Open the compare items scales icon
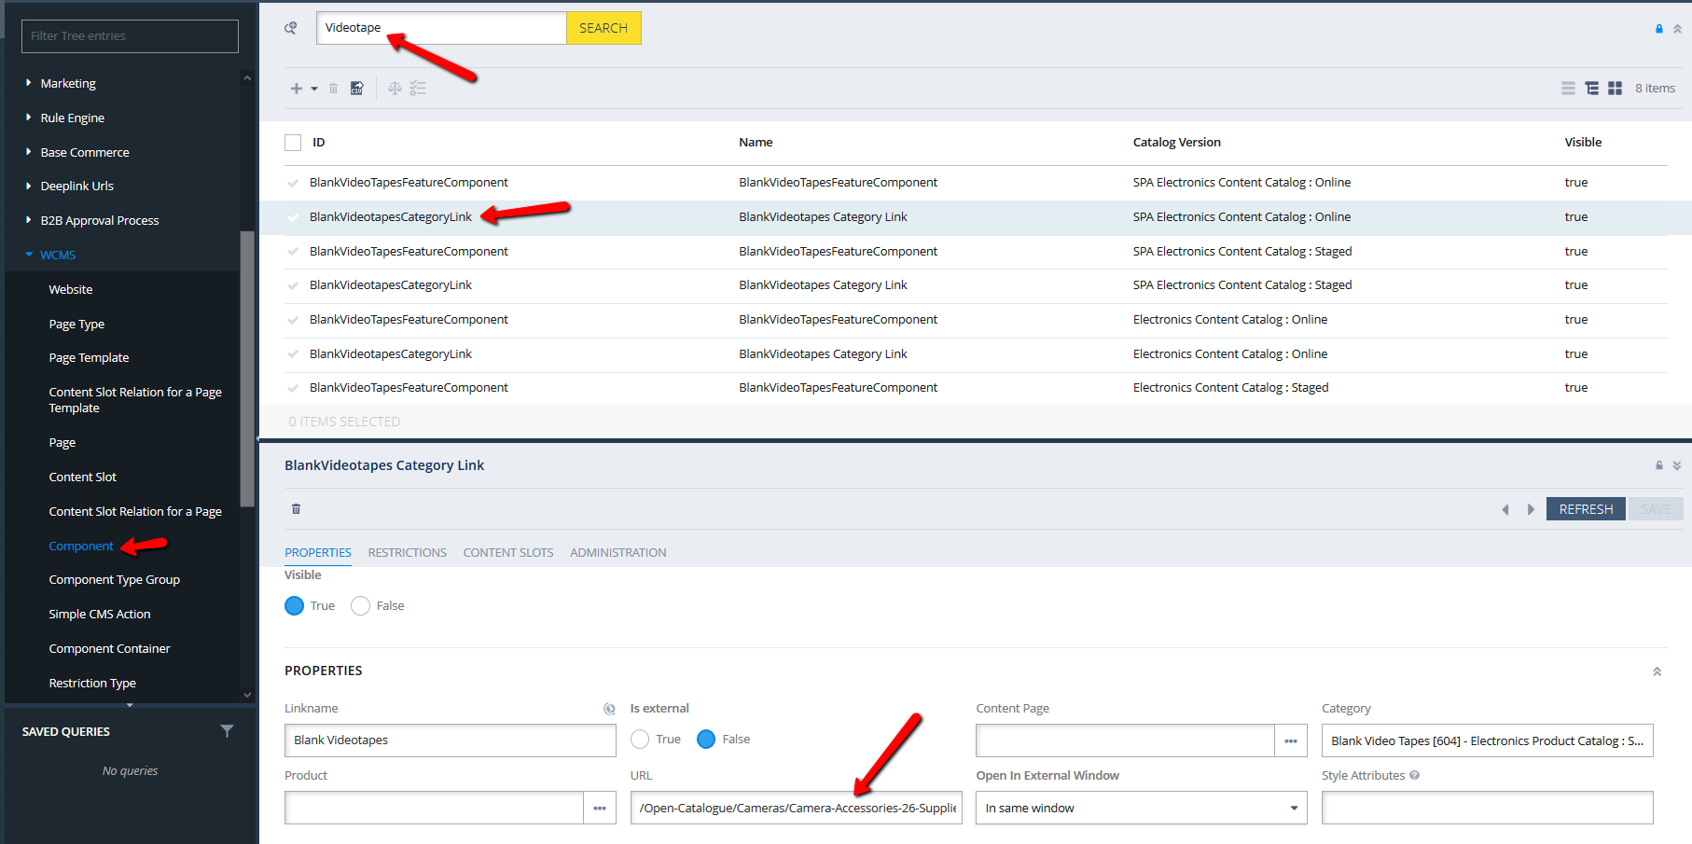1692x844 pixels. [x=395, y=88]
